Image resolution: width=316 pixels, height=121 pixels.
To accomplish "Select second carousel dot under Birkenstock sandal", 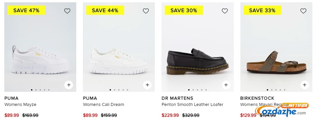I will tap(272, 90).
